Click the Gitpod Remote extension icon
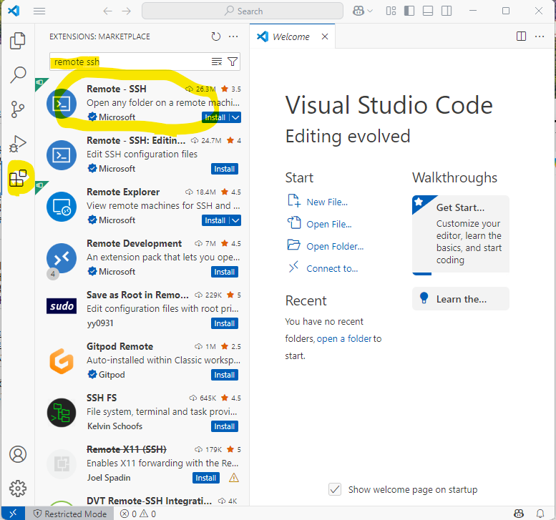Screen dimensions: 556x520 click(x=62, y=361)
